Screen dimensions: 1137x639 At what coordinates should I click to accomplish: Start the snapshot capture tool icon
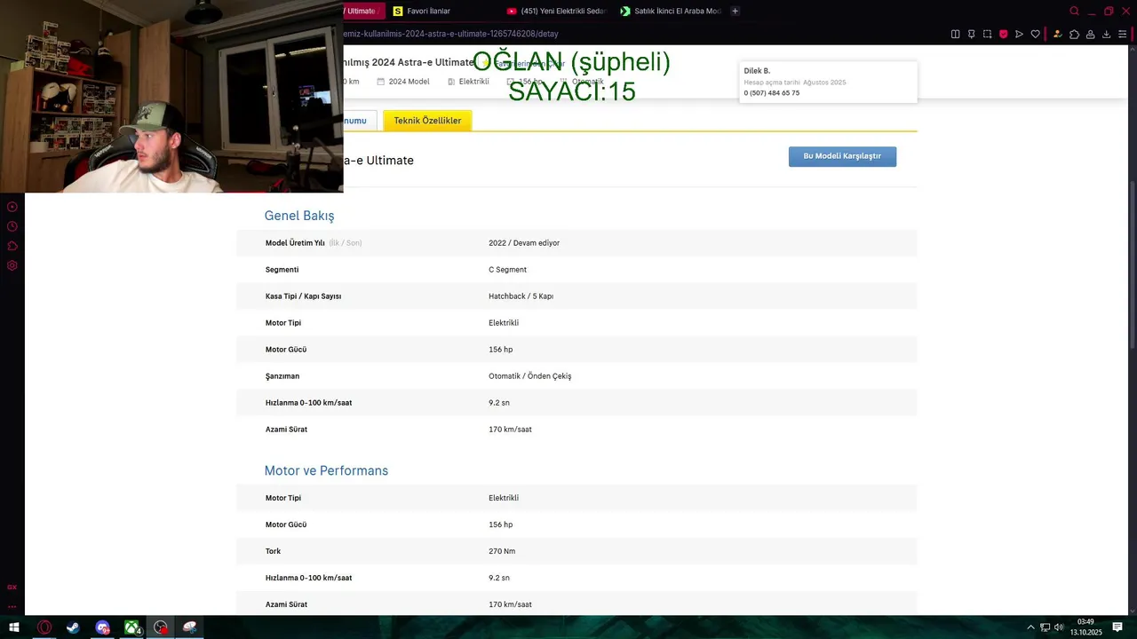click(x=987, y=34)
